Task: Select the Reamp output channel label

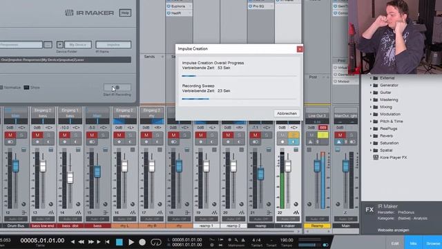Action: [x=317, y=226]
